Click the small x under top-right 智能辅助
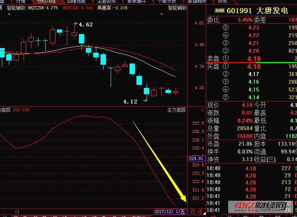This screenshot has width=297, height=217. pyautogui.click(x=162, y=14)
